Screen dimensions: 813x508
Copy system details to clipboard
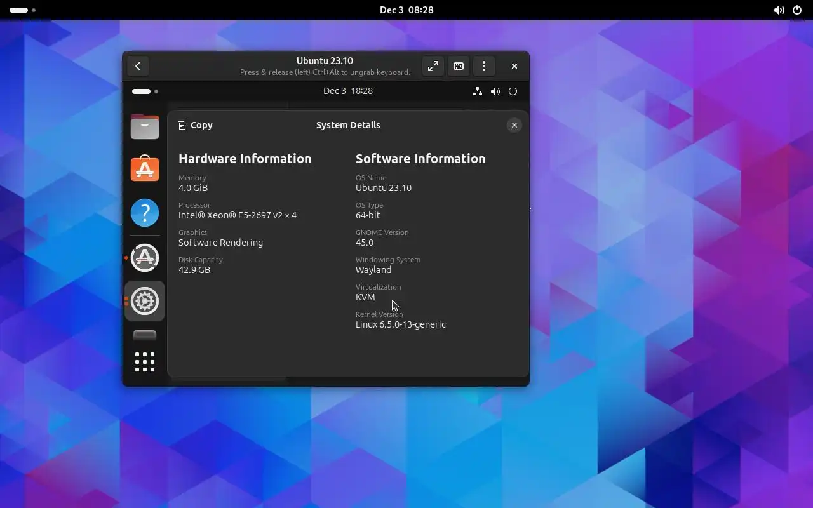(195, 125)
